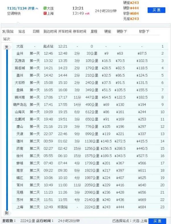Click the 站名 column header

(22, 31)
